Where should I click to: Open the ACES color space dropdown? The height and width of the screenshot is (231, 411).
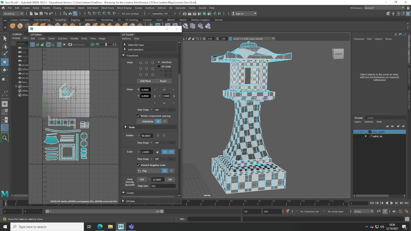click(x=254, y=39)
